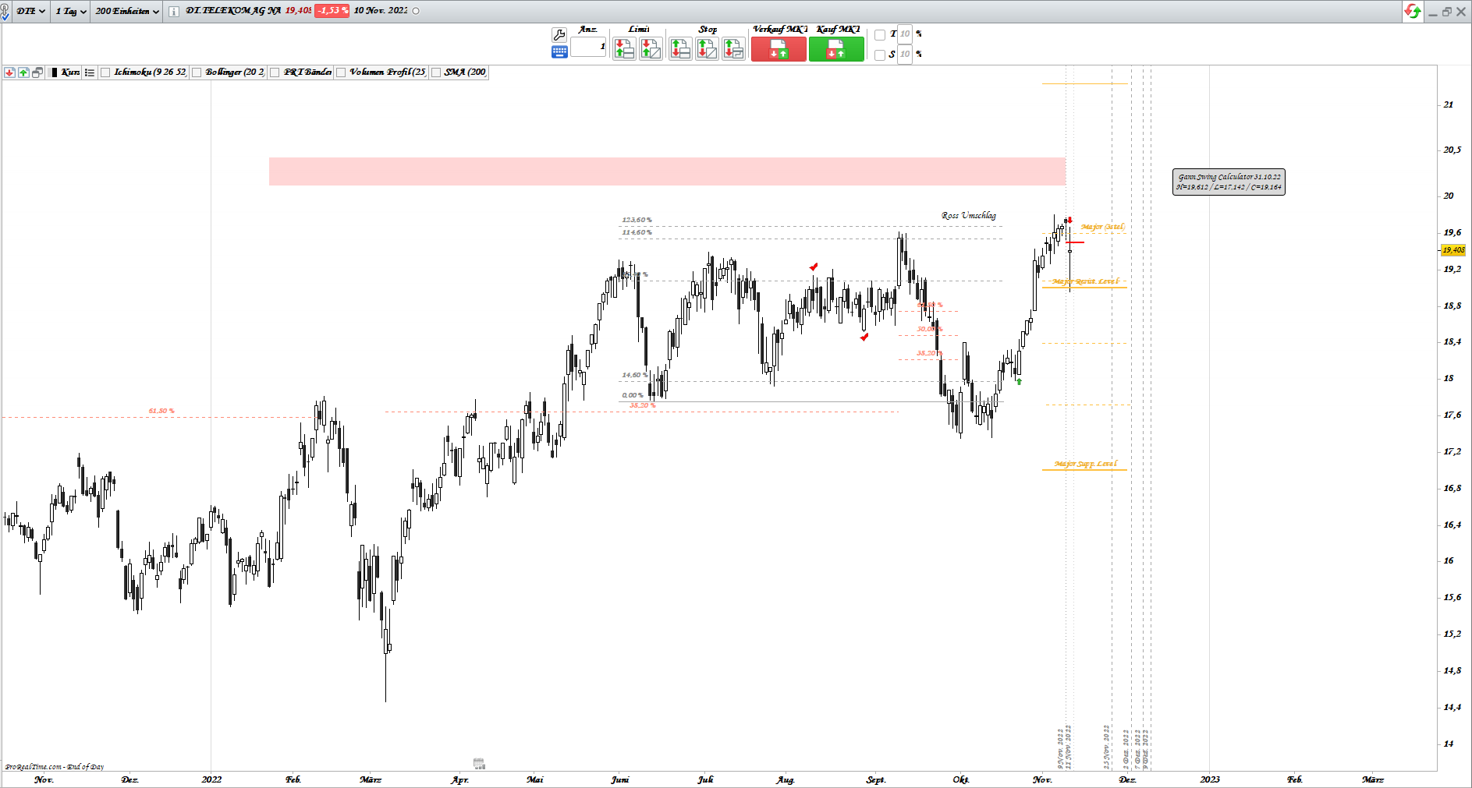Click the detach panel windows icon

(37, 72)
